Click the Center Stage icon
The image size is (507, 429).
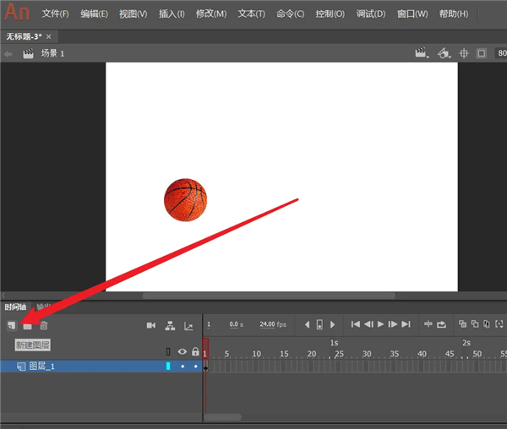464,53
